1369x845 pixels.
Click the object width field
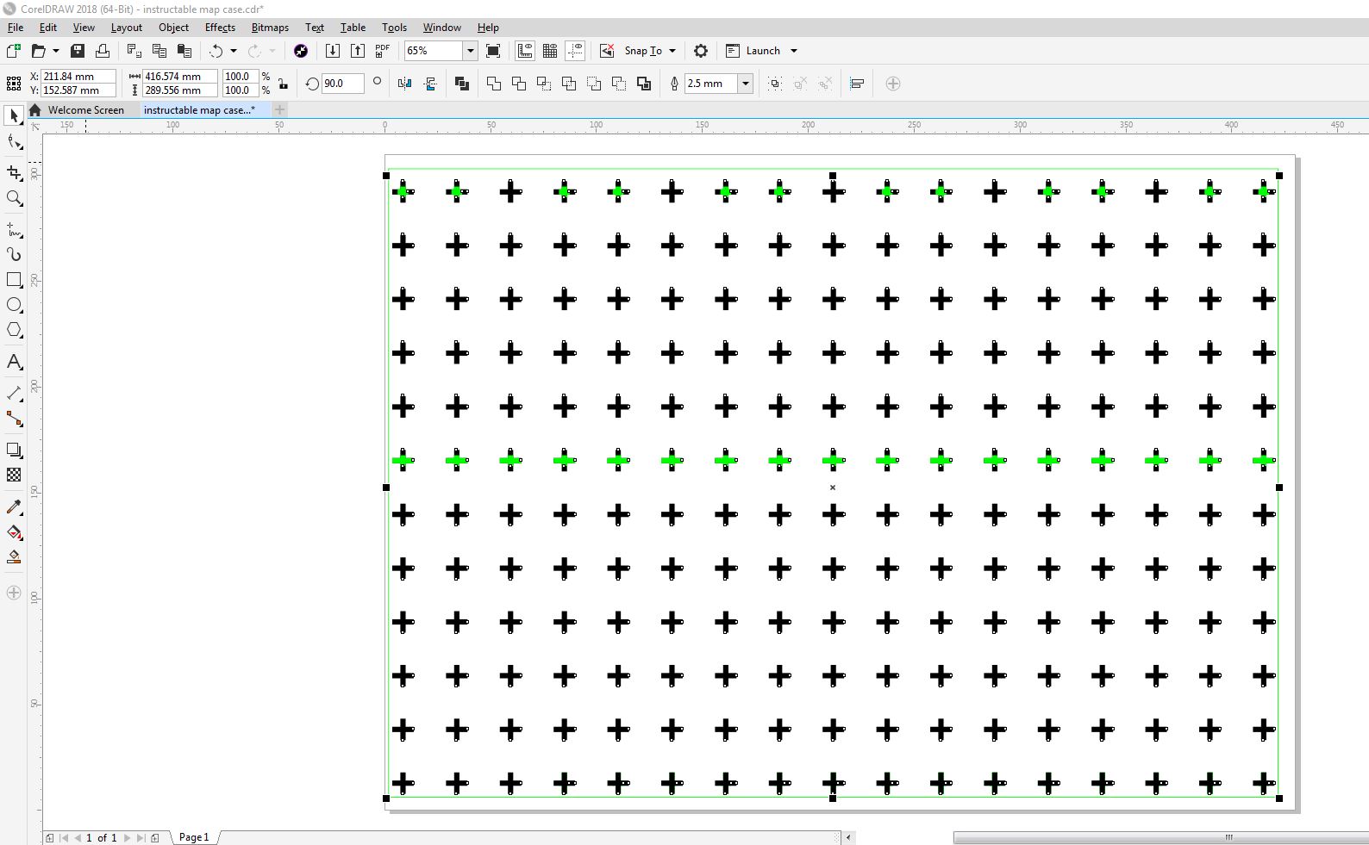180,77
